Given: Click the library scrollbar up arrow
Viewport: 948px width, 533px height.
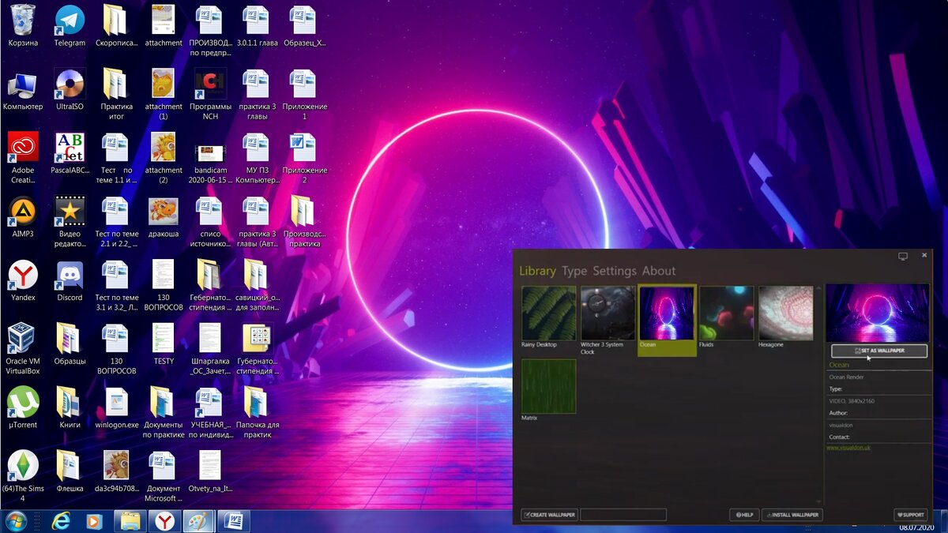Looking at the screenshot, I should [x=818, y=288].
